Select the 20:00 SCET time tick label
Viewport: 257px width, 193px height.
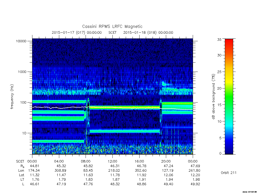tap(166, 161)
